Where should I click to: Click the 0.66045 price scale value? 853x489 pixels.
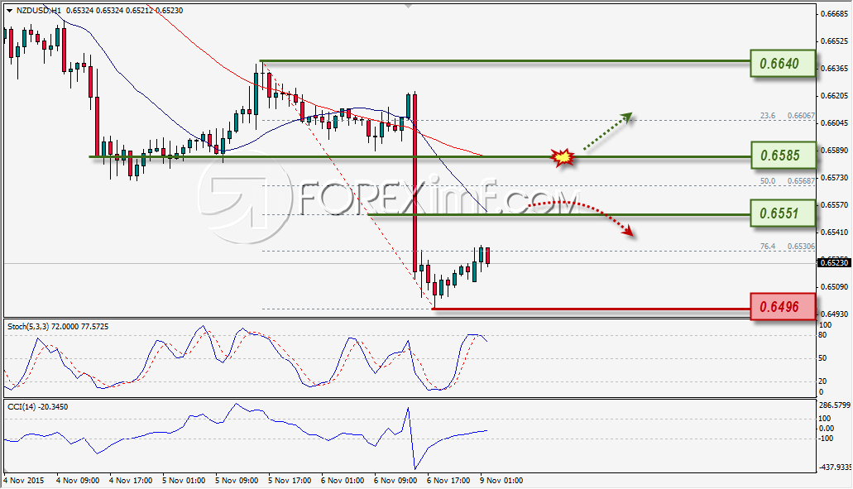click(x=834, y=123)
